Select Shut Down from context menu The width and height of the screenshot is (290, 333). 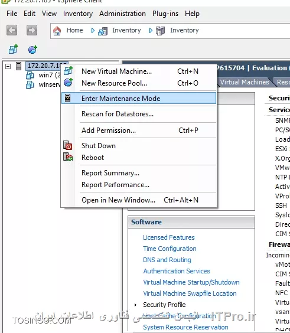click(139, 146)
